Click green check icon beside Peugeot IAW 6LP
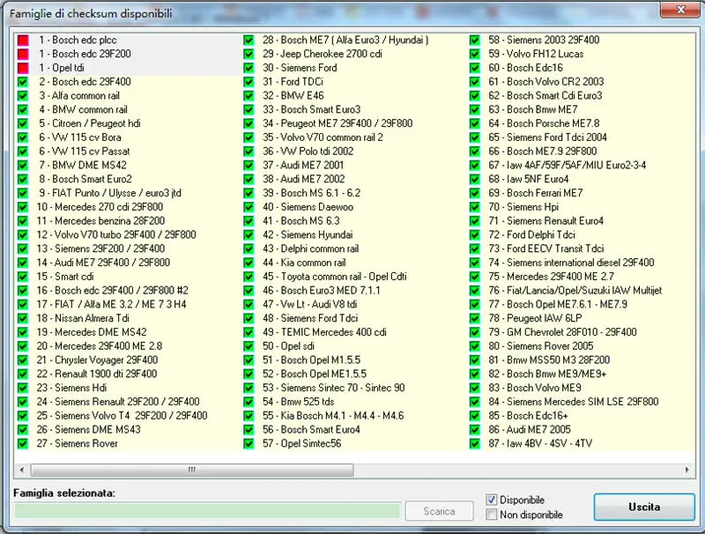Screen dimensions: 705x534 click(x=475, y=319)
